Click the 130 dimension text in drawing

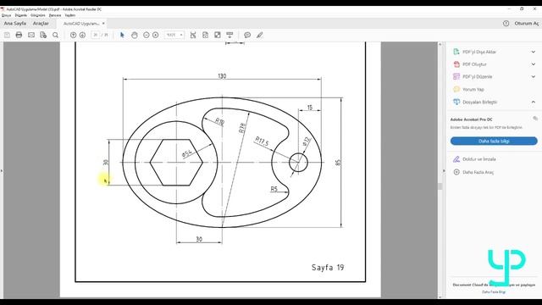222,76
